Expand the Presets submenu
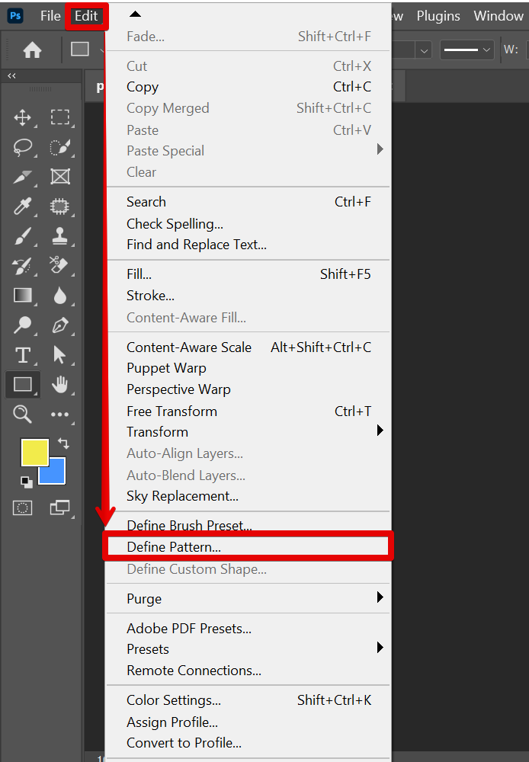The image size is (529, 762). coord(248,649)
